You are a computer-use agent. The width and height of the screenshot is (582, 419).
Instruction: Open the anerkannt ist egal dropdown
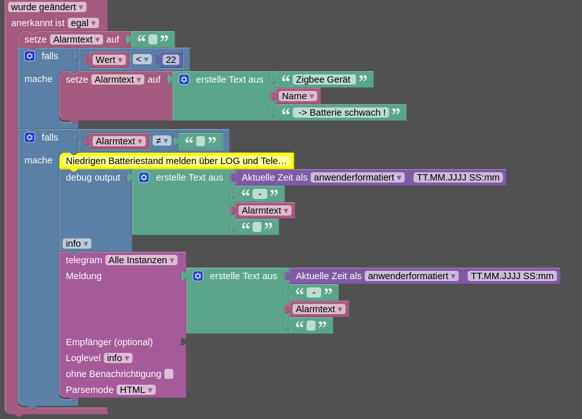tap(83, 23)
